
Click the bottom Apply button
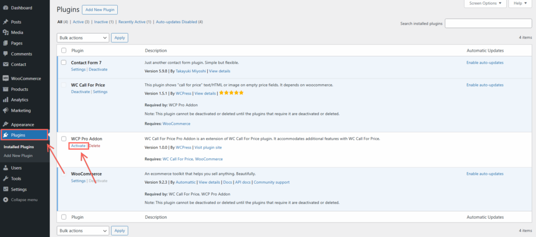click(120, 231)
